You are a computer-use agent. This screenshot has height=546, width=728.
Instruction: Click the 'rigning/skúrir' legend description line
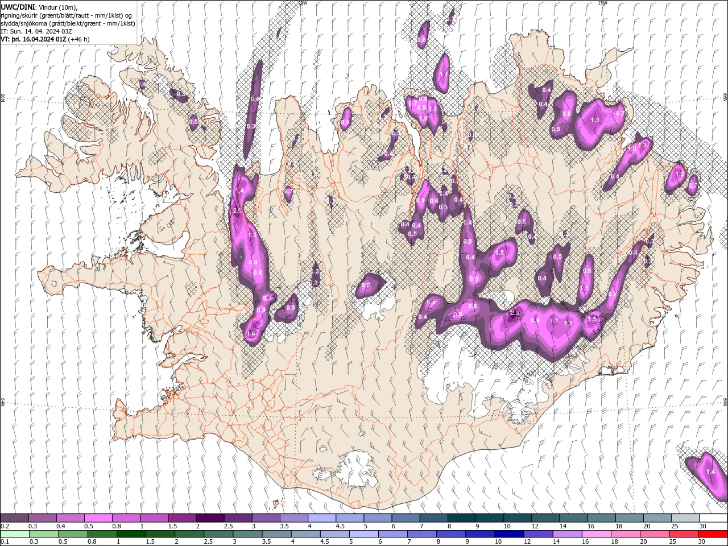click(67, 15)
